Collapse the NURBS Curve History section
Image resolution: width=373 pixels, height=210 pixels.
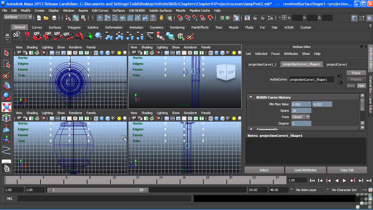251,97
